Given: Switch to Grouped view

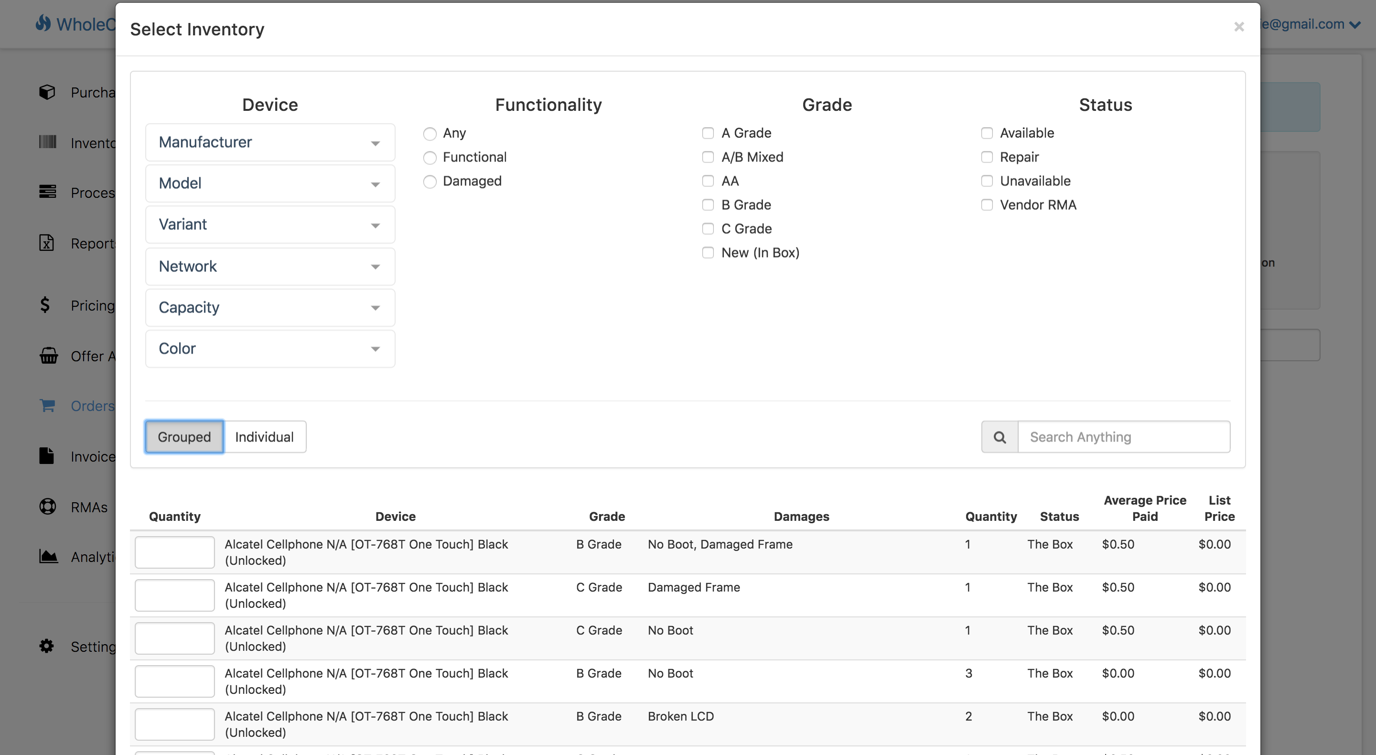Looking at the screenshot, I should (184, 437).
